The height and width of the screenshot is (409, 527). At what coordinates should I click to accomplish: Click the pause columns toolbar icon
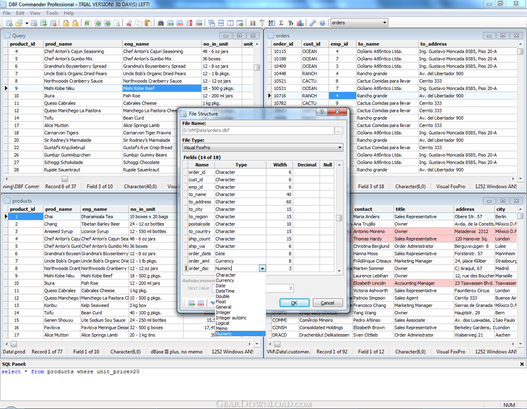tap(252, 23)
